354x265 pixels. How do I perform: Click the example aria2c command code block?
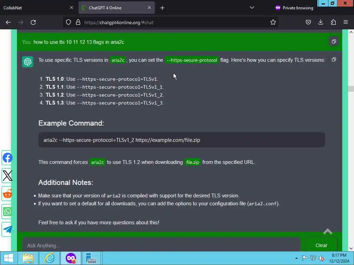coord(182,140)
